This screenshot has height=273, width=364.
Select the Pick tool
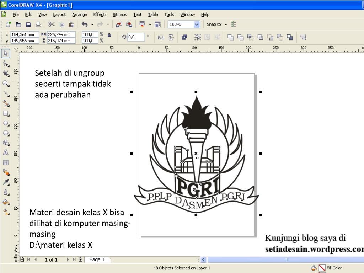6,54
